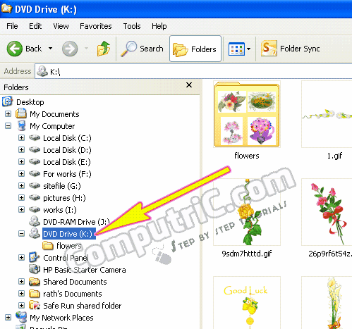The image size is (352, 329).
Task: Click Safe Run shared folder icon
Action: tap(35, 305)
